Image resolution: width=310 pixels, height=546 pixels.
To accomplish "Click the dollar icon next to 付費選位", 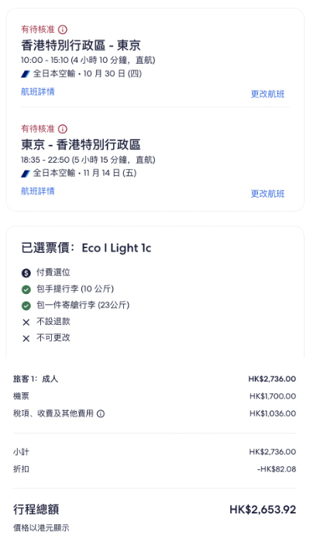I will coord(26,273).
